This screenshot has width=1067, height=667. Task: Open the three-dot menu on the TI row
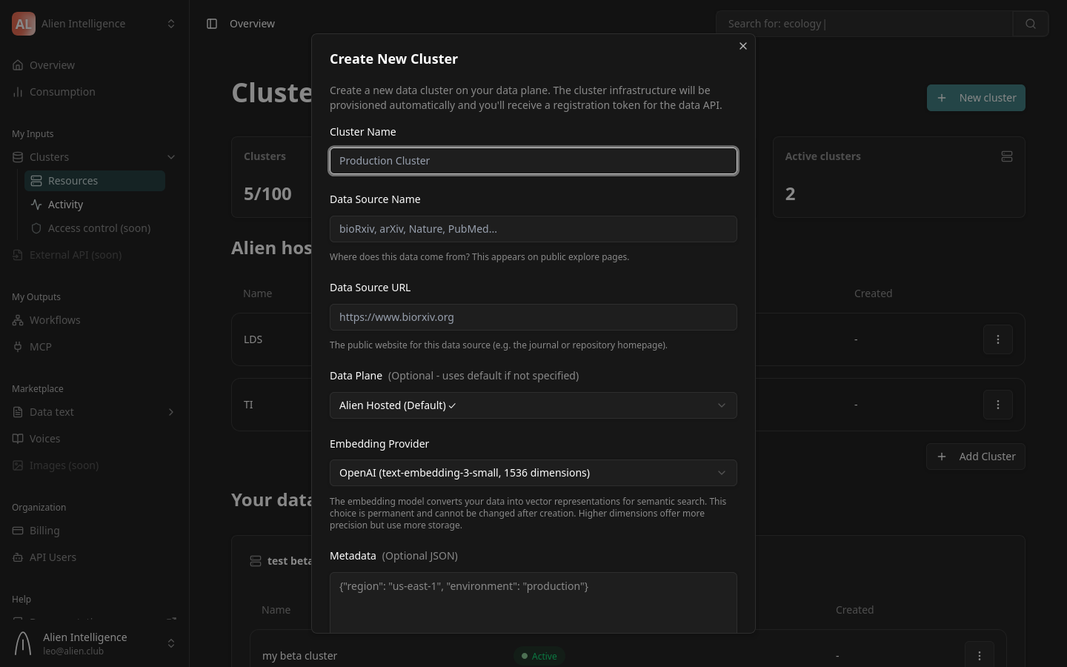[x=998, y=405]
